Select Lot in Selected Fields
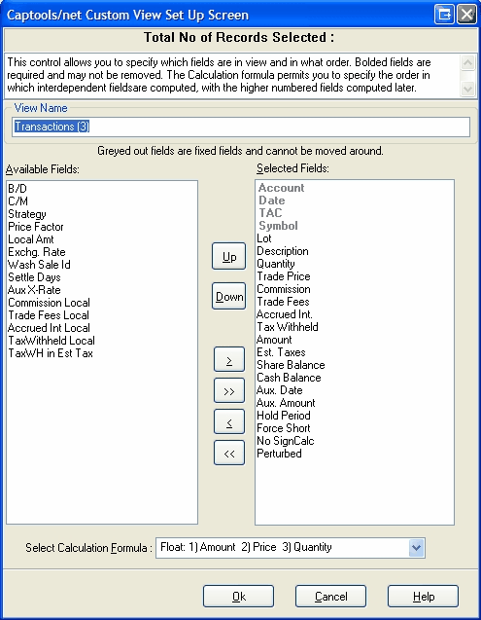The image size is (481, 620). 264,238
